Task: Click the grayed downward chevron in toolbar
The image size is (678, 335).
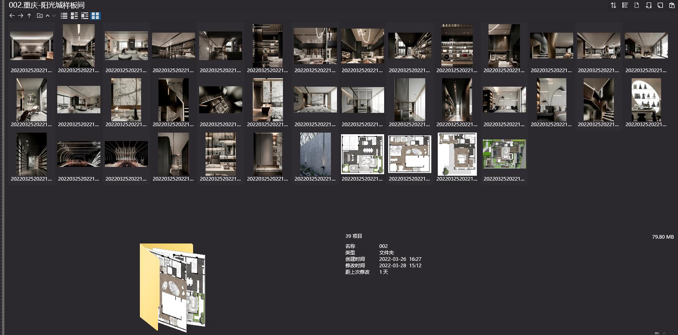Action: (x=54, y=16)
